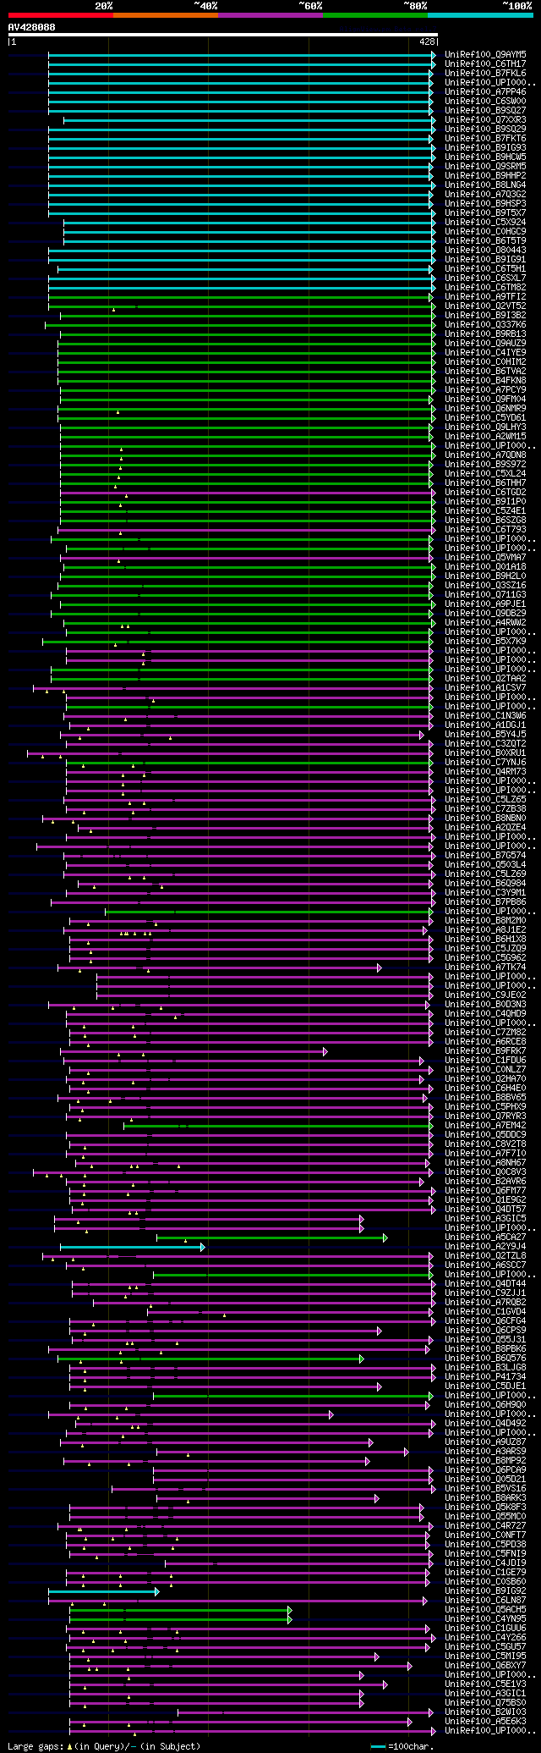Screen dimensions: 541x1753
Task: Click the white query sequence bar
Action: pyautogui.click(x=222, y=35)
